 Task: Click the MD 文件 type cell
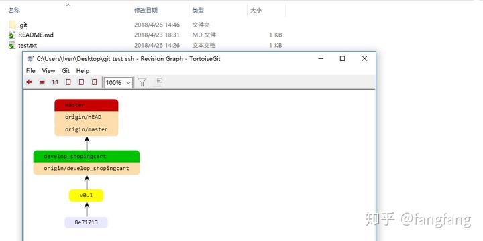(x=204, y=35)
